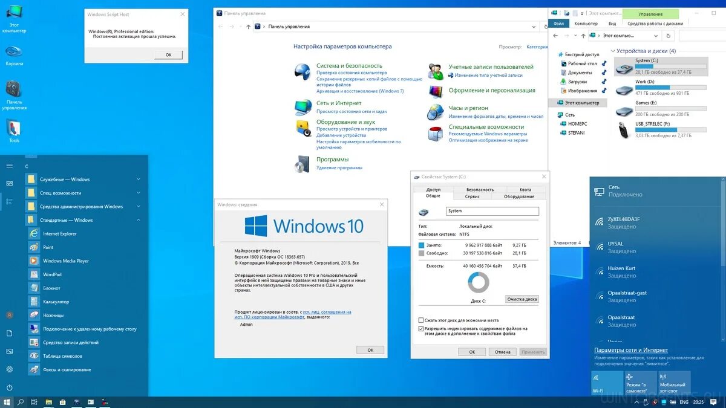726x408 pixels.
Task: Expand Средства администрирования Windows folder
Action: 83,206
